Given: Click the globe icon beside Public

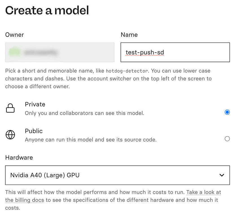Looking at the screenshot, I should coord(10,135).
